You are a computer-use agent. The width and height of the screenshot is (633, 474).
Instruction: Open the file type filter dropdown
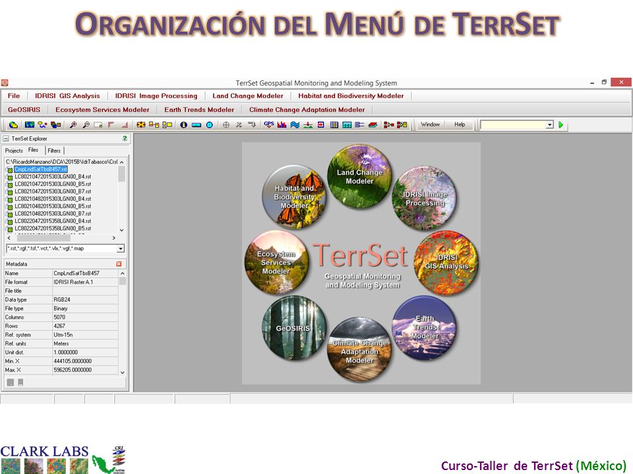(120, 249)
